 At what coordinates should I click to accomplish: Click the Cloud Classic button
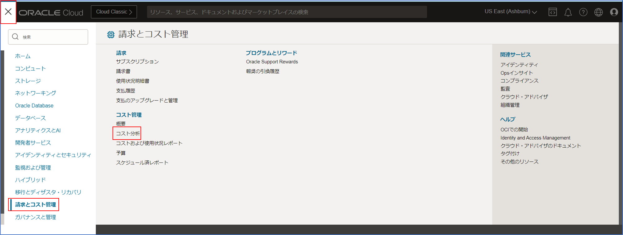point(114,12)
